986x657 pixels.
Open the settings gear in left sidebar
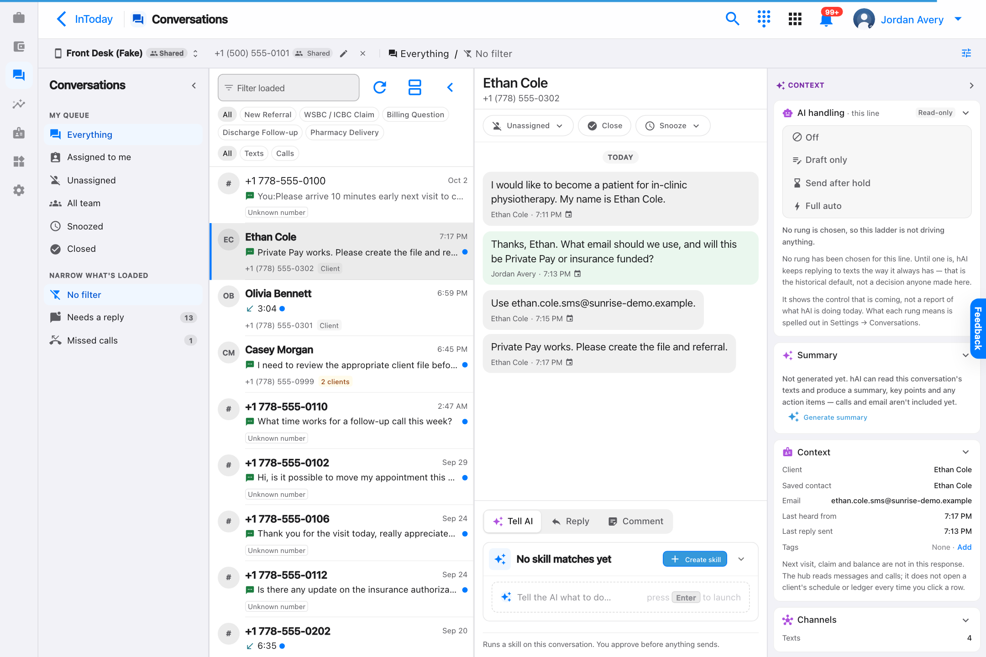pyautogui.click(x=19, y=190)
